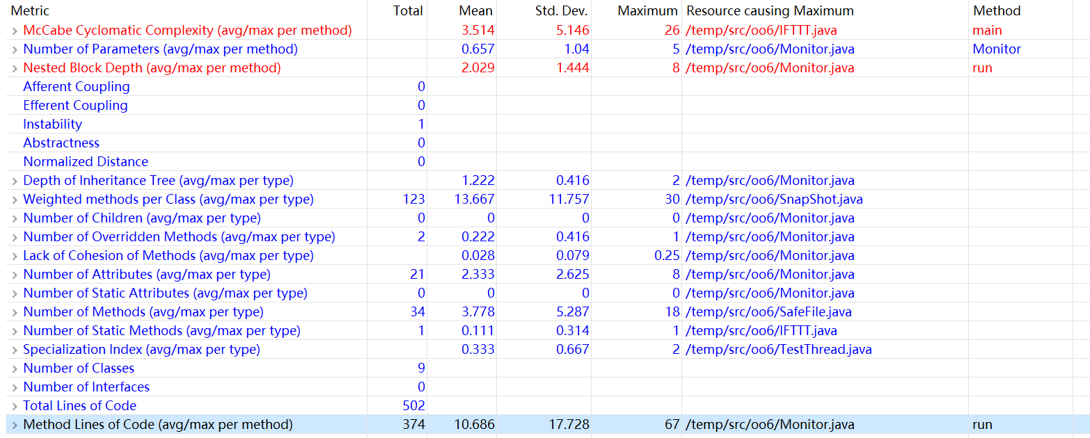The image size is (1090, 438).
Task: Click the Method column header
Action: tap(997, 11)
